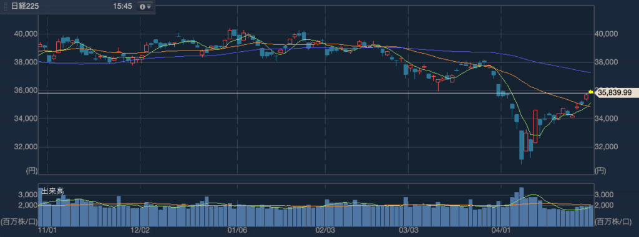Screen dimensions: 639x237
Task: Click the latest red candlestick at chart's right edge
Action: click(587, 97)
